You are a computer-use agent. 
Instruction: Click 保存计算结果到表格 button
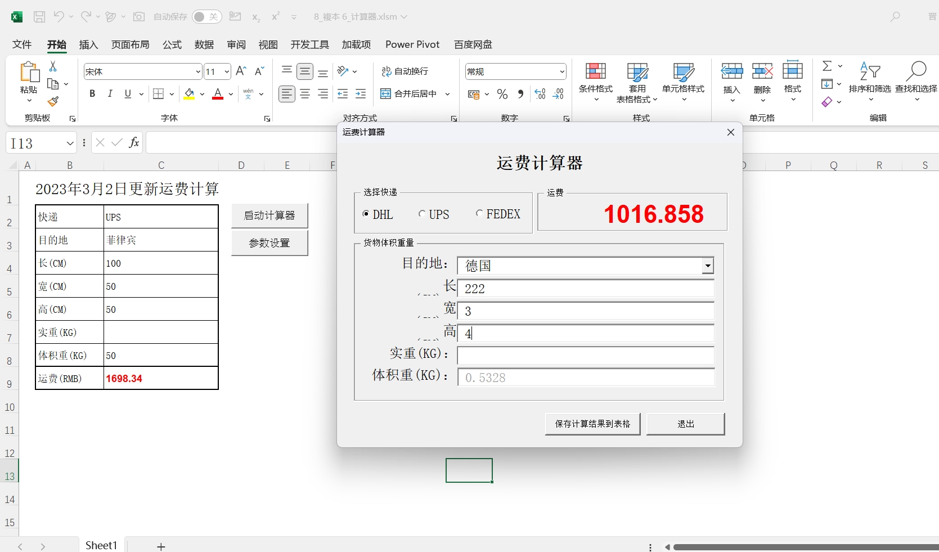(592, 424)
